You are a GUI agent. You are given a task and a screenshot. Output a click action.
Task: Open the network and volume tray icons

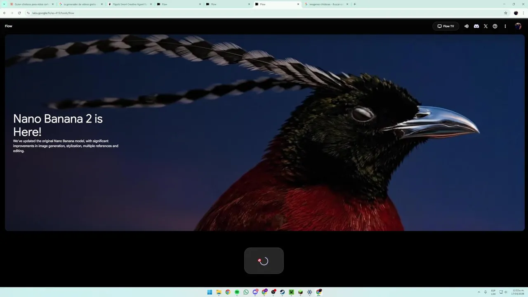[503, 292]
